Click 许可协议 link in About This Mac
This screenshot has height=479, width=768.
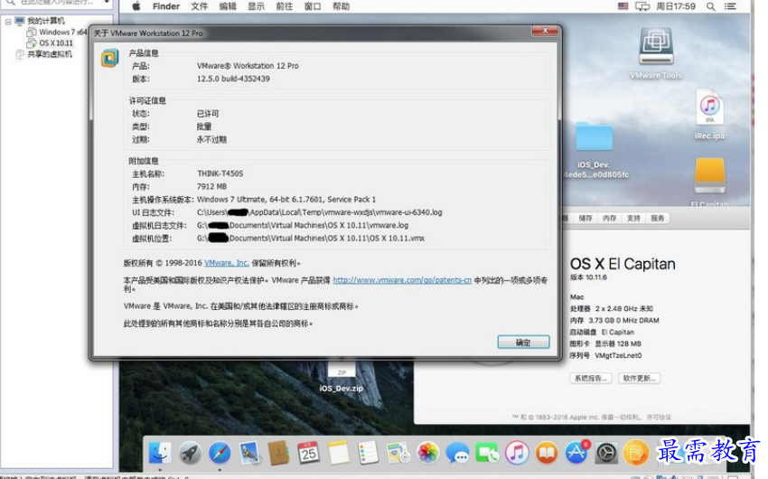659,418
